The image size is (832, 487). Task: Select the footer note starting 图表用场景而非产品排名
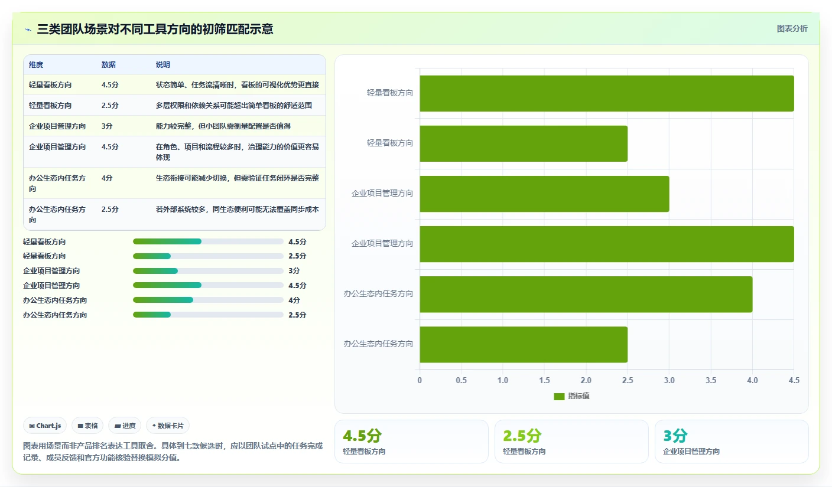[x=173, y=452]
